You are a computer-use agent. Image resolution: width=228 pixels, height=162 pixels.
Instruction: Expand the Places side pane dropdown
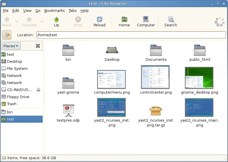click(x=11, y=46)
